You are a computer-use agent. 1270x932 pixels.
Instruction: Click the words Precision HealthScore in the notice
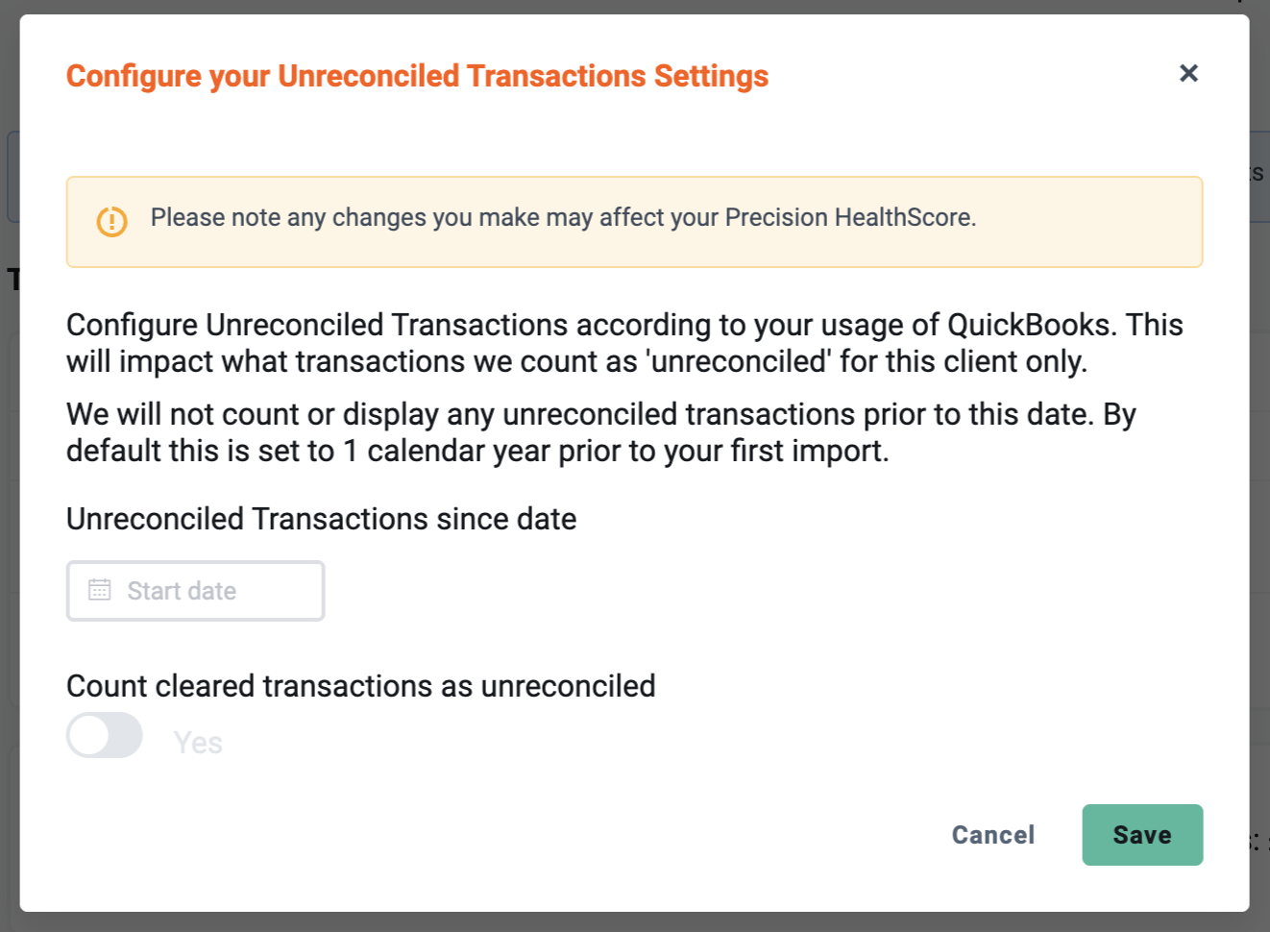pos(848,218)
